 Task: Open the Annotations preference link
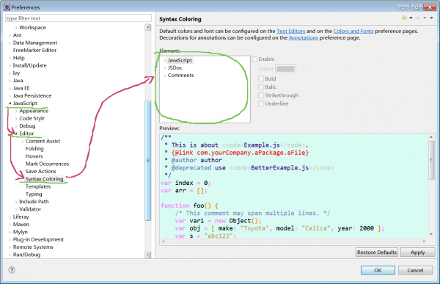304,37
